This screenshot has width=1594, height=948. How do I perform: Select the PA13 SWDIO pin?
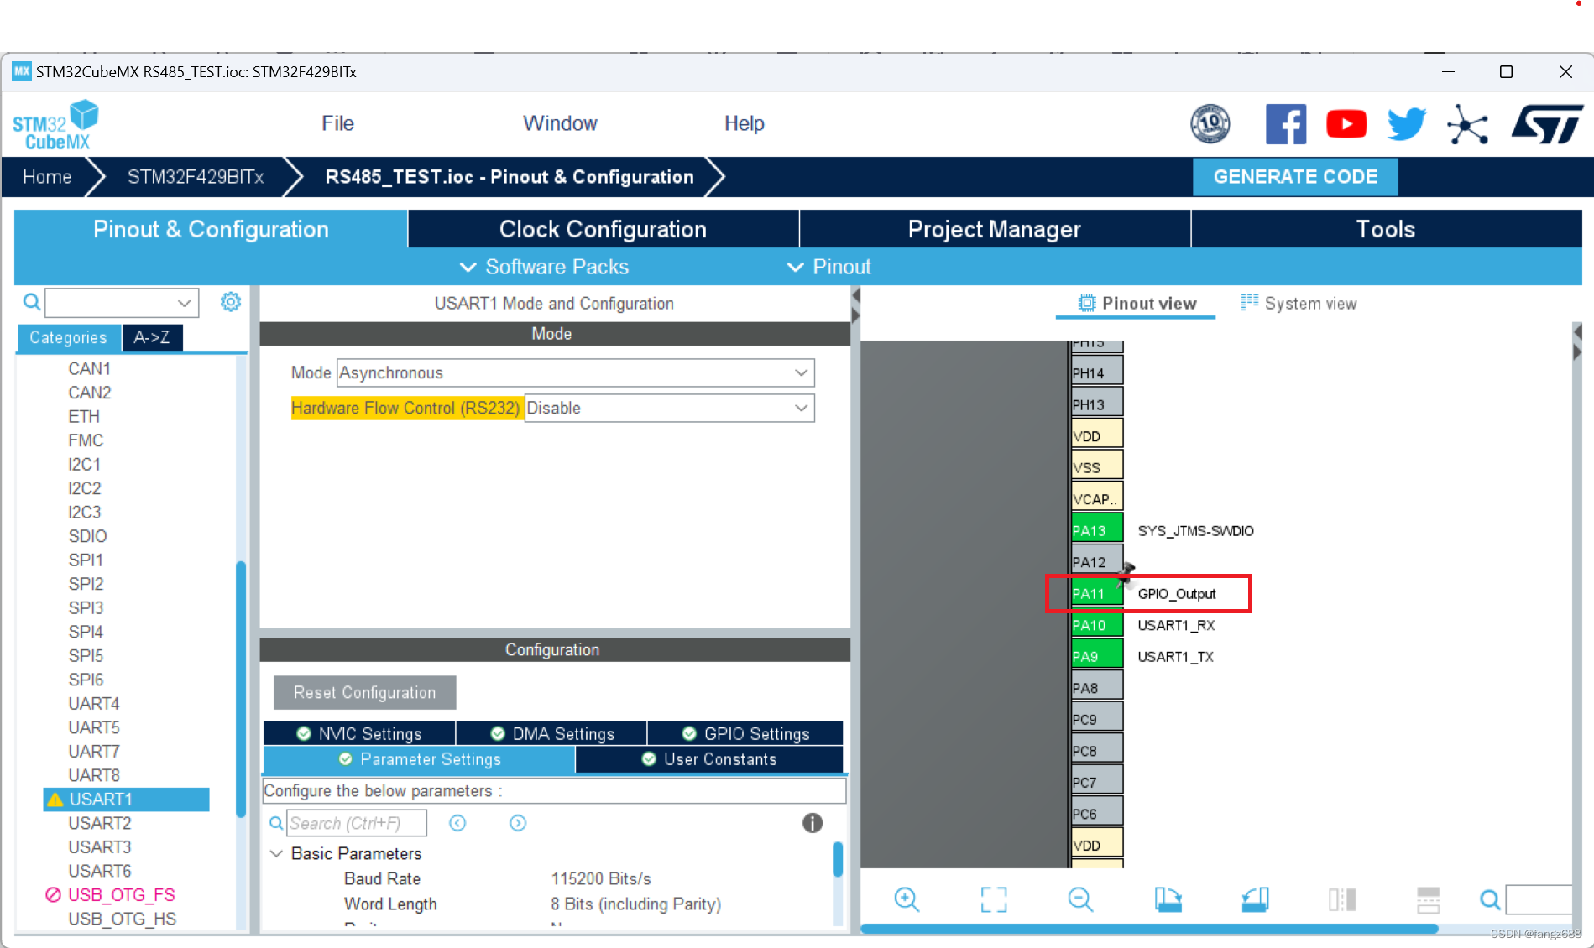pyautogui.click(x=1096, y=530)
